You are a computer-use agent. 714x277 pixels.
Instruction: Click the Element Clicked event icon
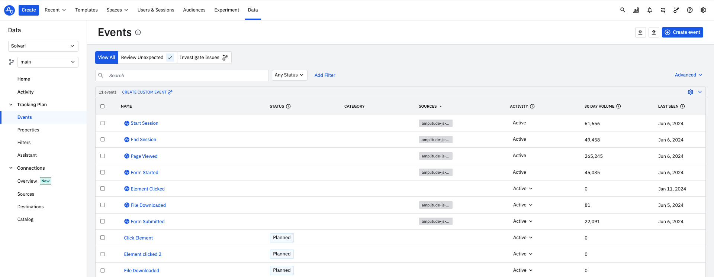coord(127,189)
